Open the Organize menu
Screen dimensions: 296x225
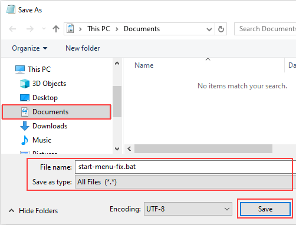point(29,48)
